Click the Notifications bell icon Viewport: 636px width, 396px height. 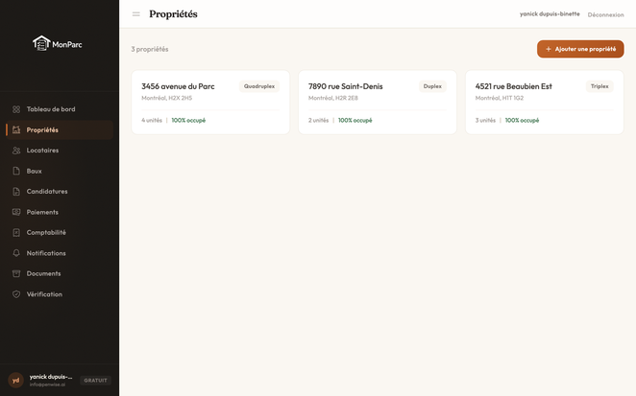16,253
